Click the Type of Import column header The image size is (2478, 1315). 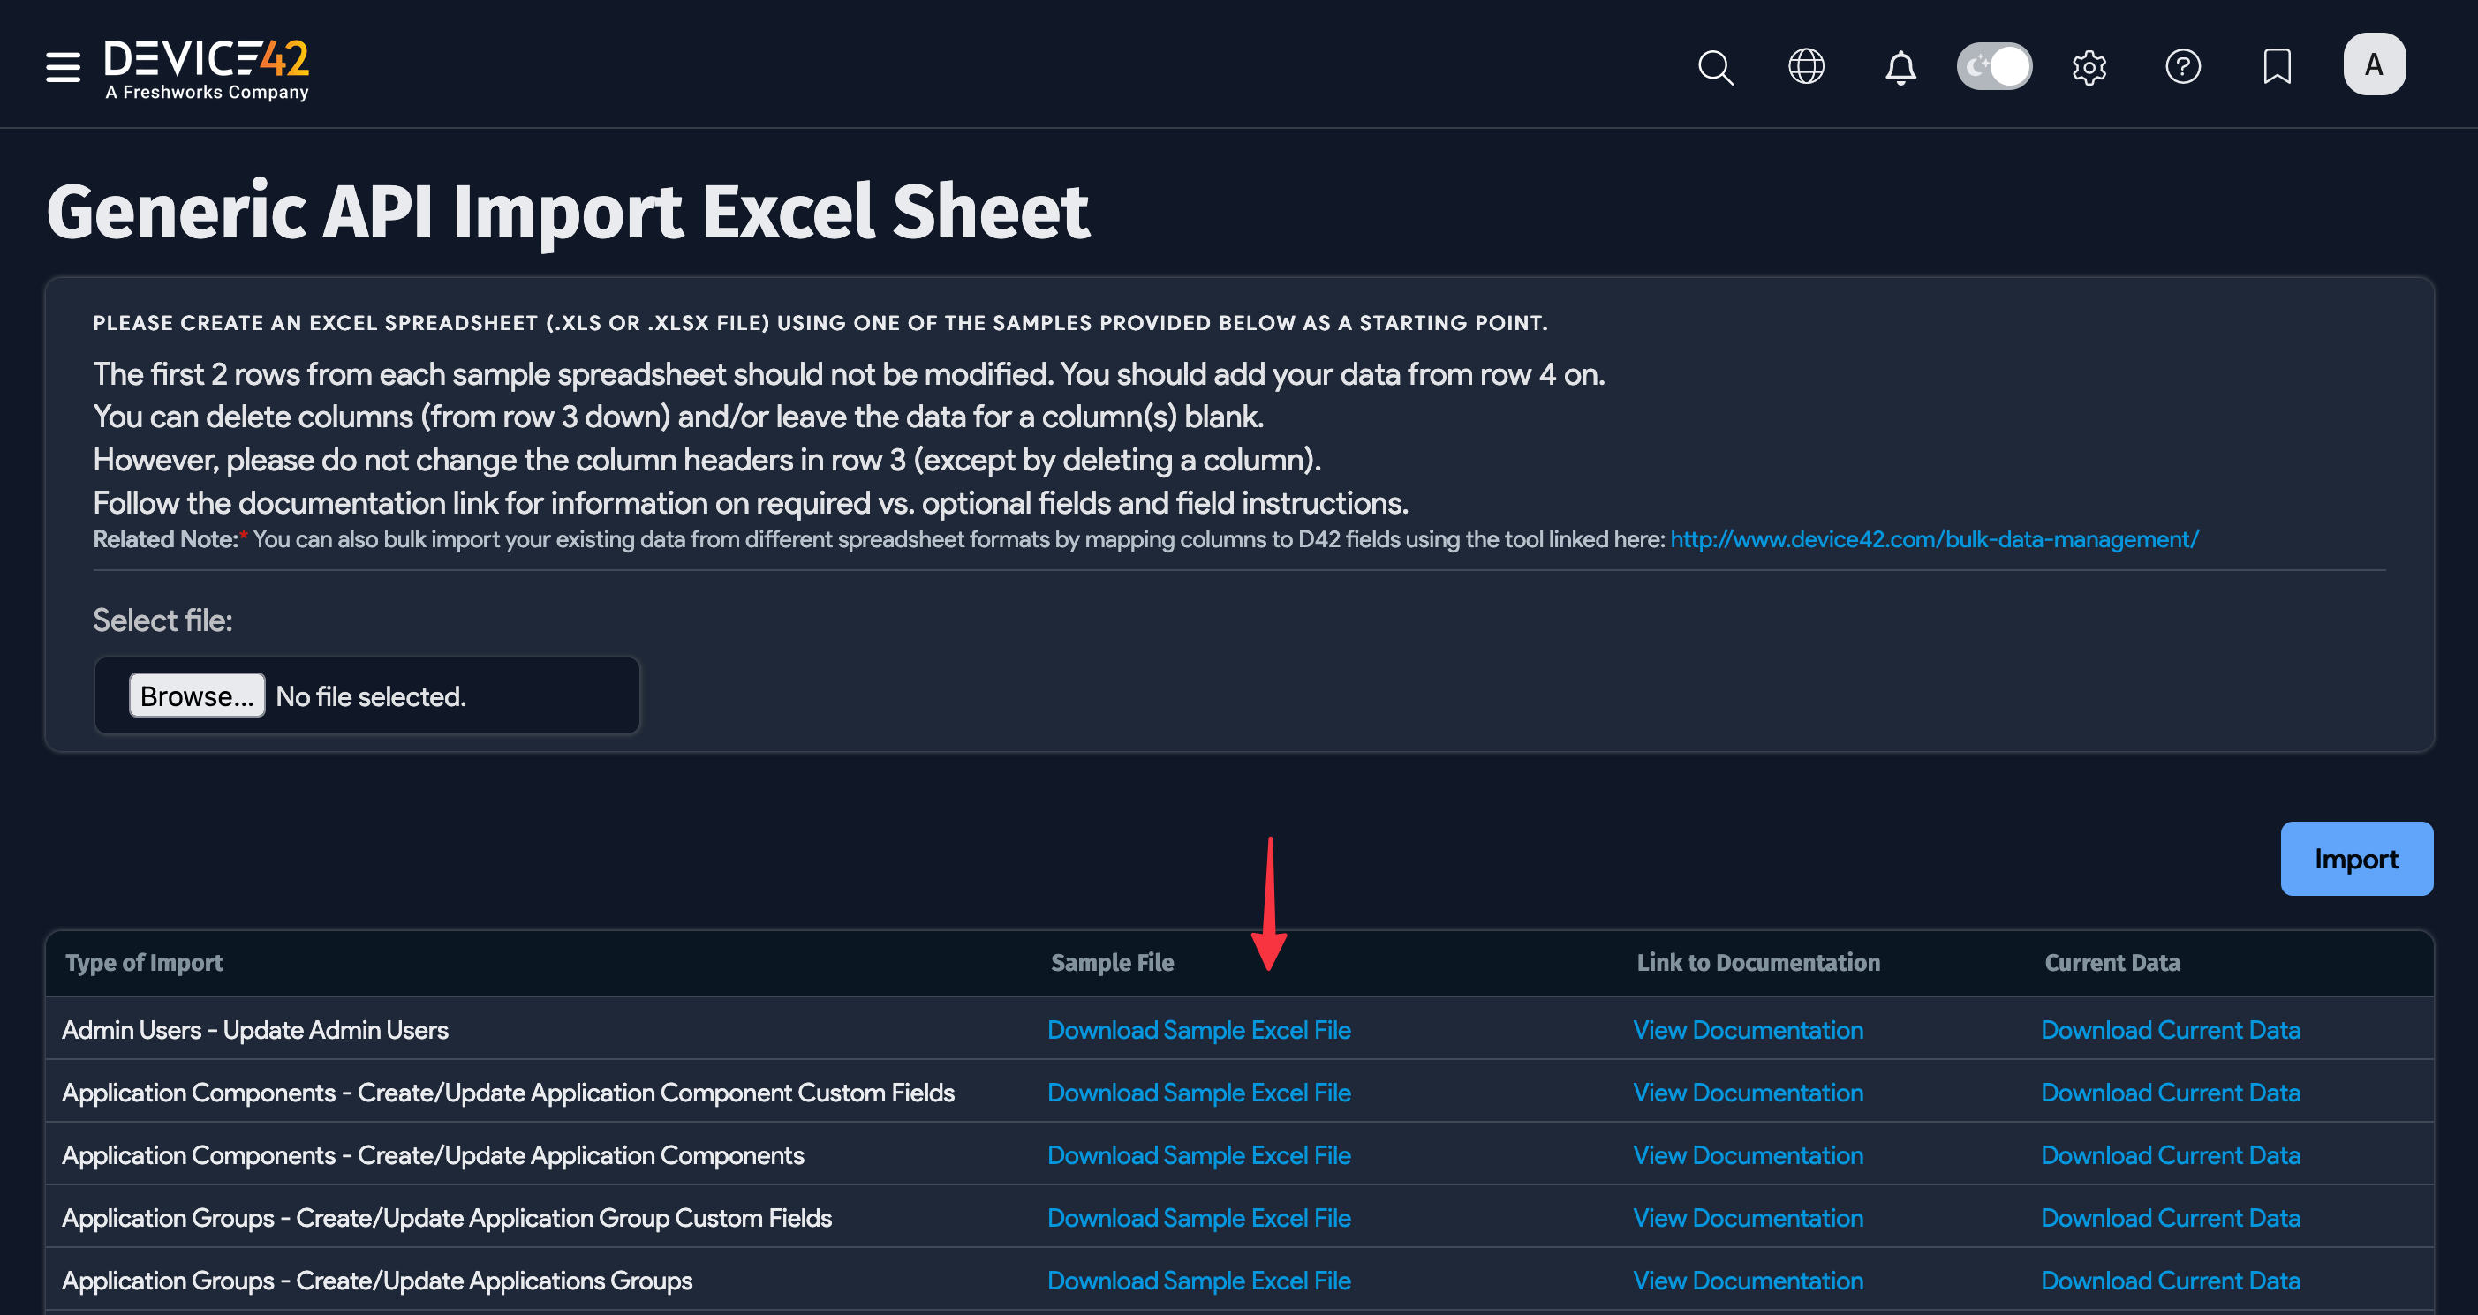(144, 962)
